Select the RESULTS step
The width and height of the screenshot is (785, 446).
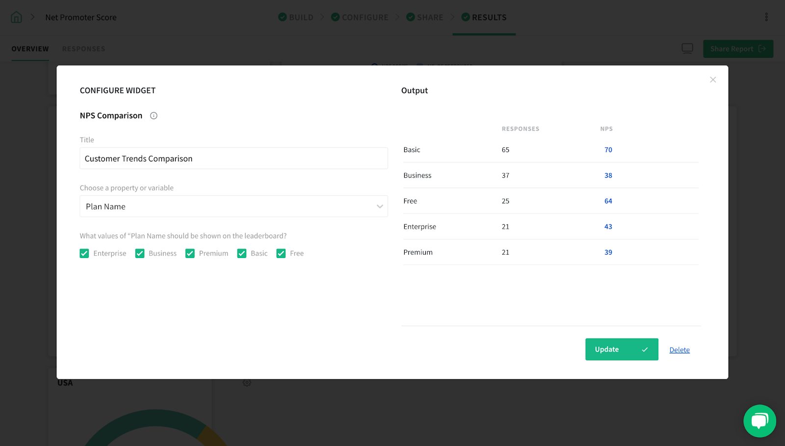(484, 17)
